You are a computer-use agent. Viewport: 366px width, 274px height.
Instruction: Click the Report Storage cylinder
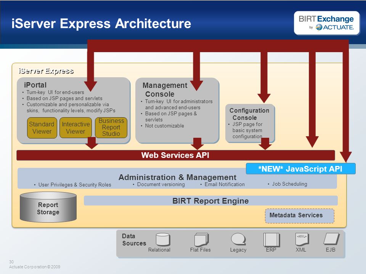[x=48, y=207]
